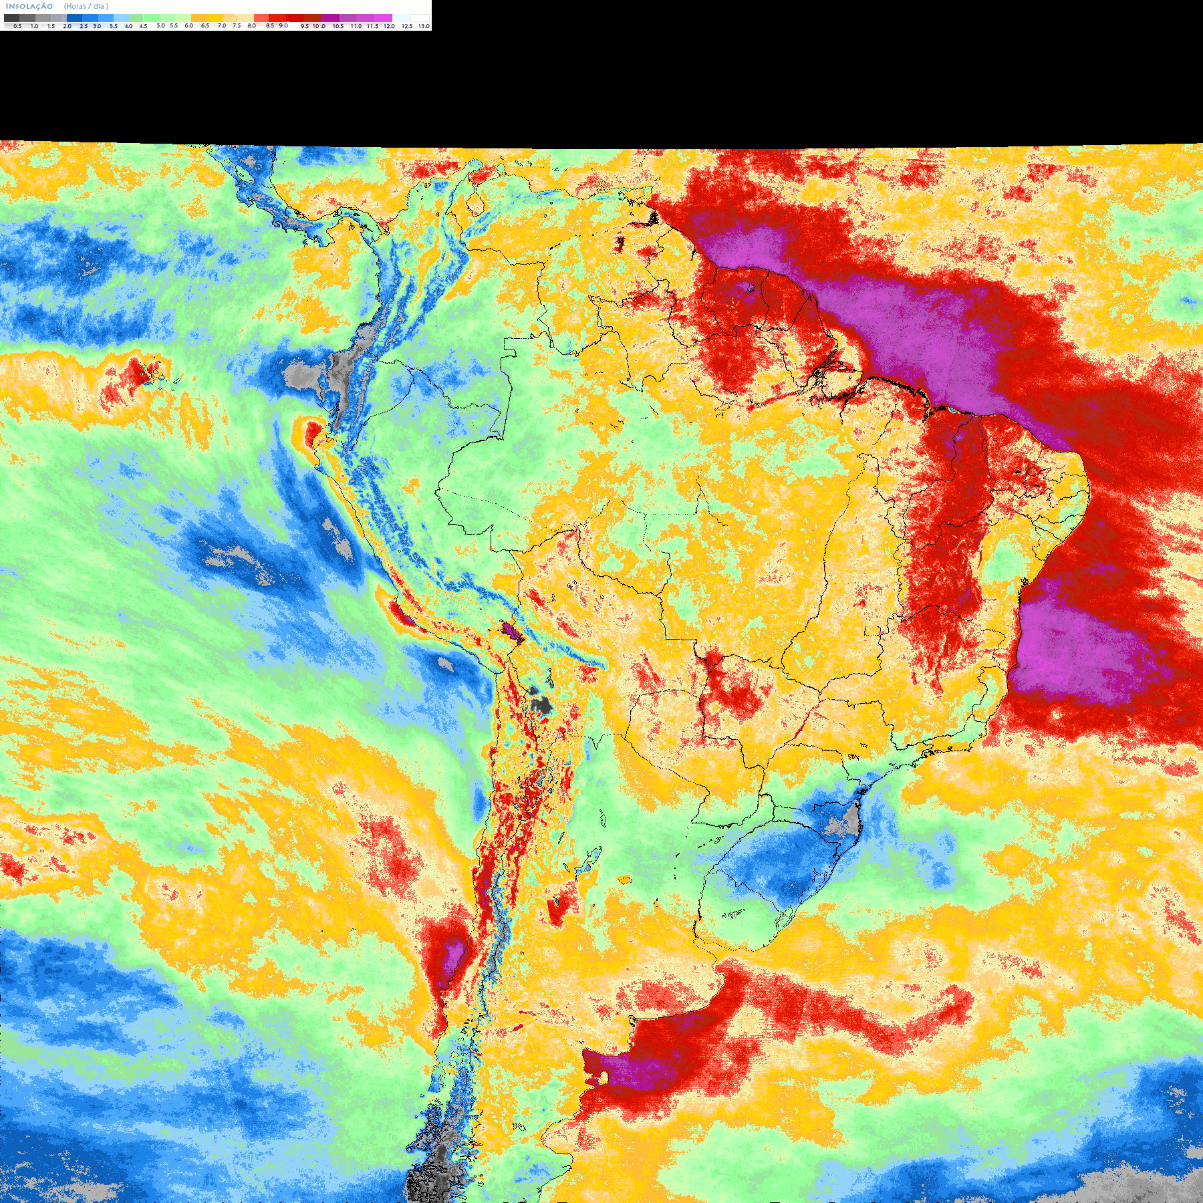This screenshot has height=1203, width=1203.
Task: Click the '6.0' legend value
Action: (x=188, y=25)
